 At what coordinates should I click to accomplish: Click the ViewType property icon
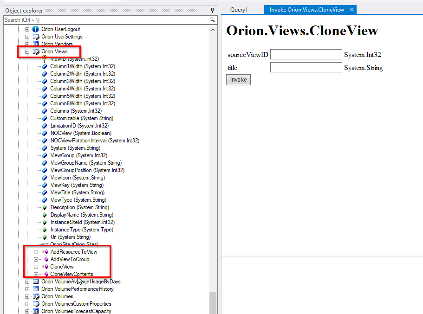(x=45, y=200)
